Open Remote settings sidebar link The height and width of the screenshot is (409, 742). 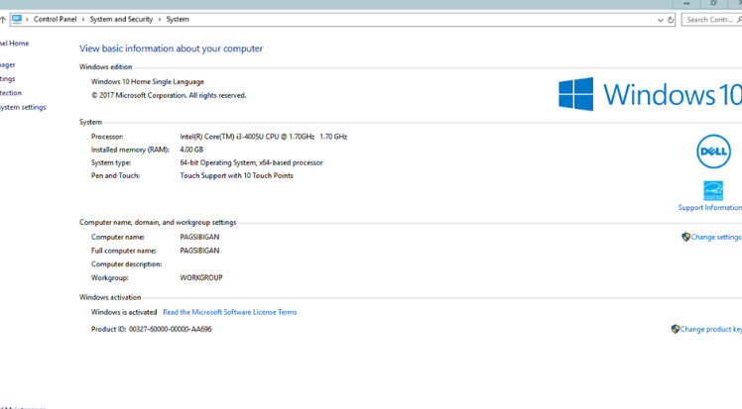point(8,79)
